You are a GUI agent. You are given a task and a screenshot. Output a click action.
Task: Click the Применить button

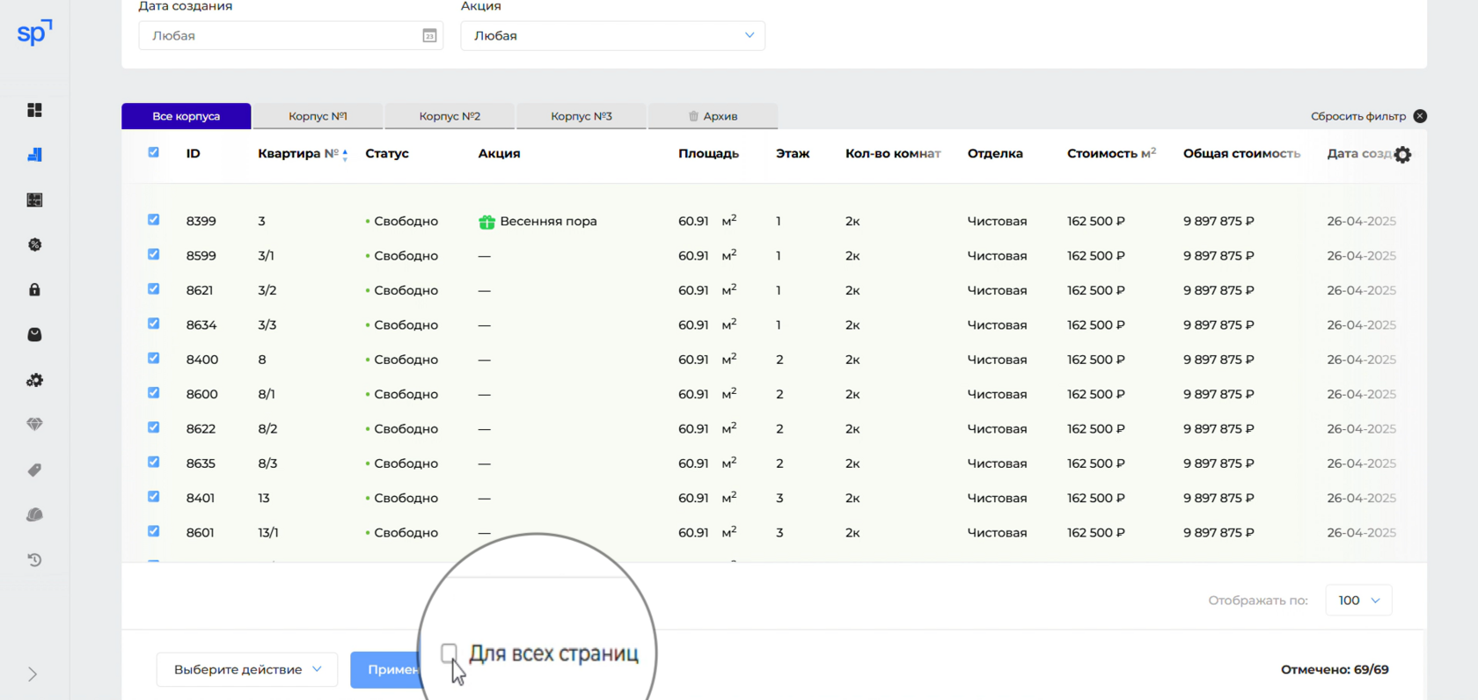point(387,670)
